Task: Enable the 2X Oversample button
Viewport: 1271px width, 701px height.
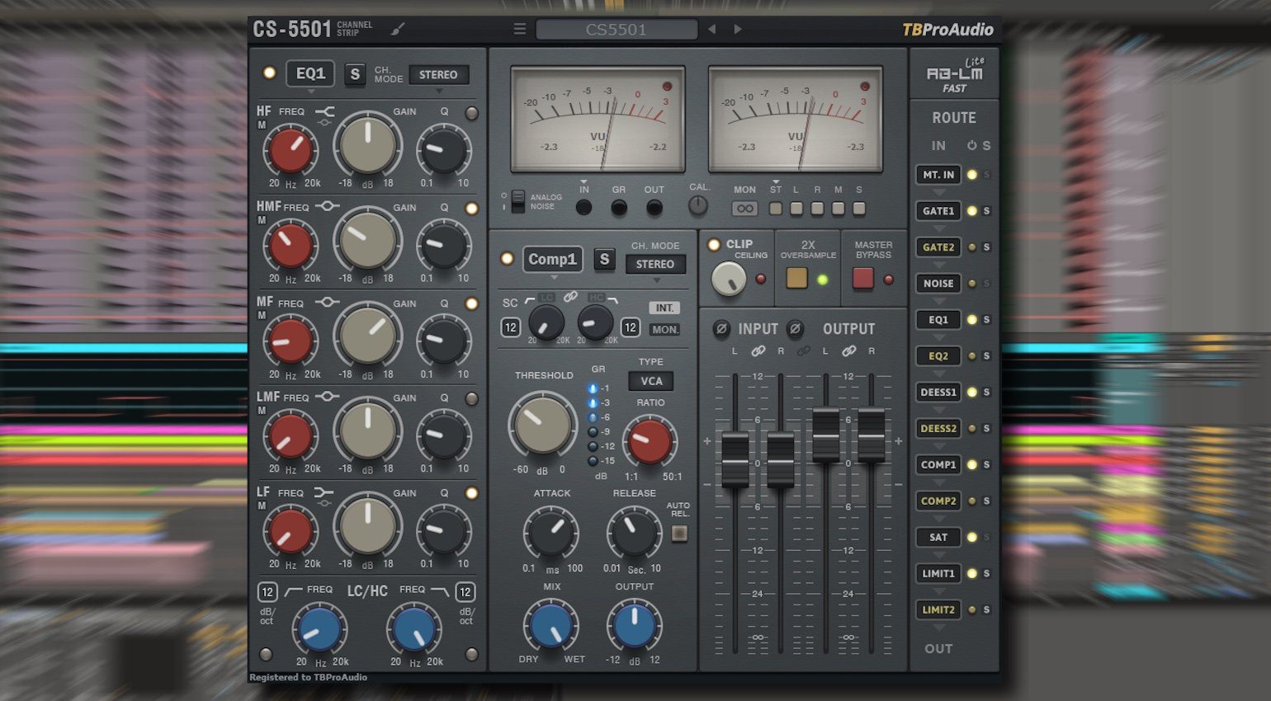Action: coord(796,278)
